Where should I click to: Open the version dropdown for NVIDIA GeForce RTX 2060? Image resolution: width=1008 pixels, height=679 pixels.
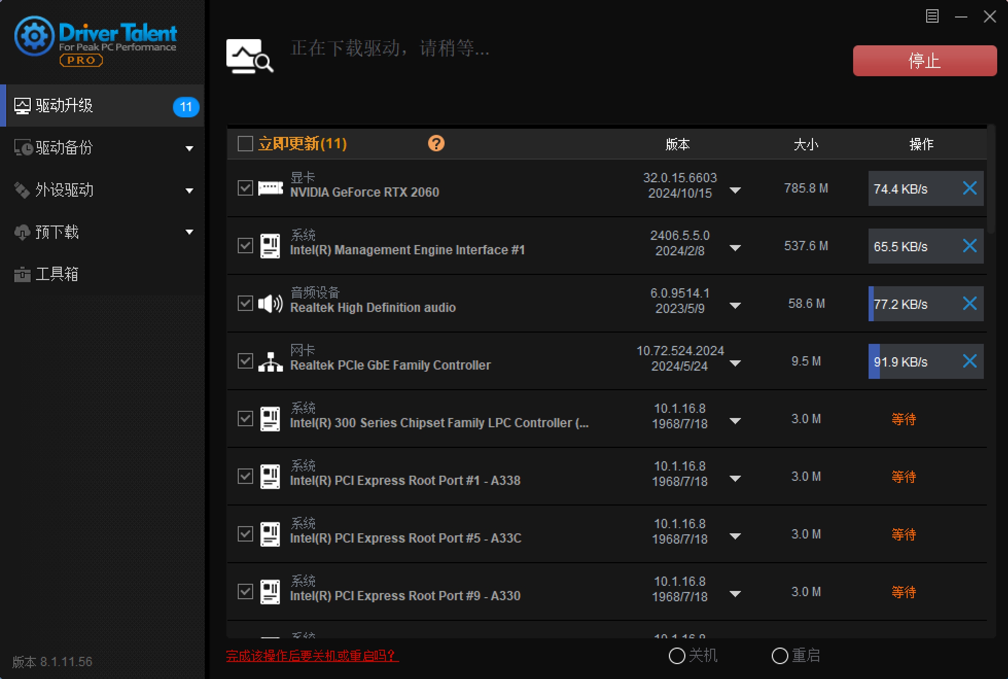pyautogui.click(x=735, y=190)
